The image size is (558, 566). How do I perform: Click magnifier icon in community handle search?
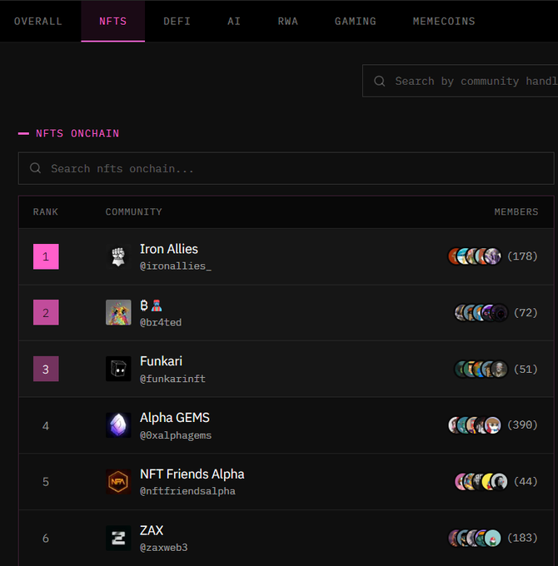coord(379,81)
